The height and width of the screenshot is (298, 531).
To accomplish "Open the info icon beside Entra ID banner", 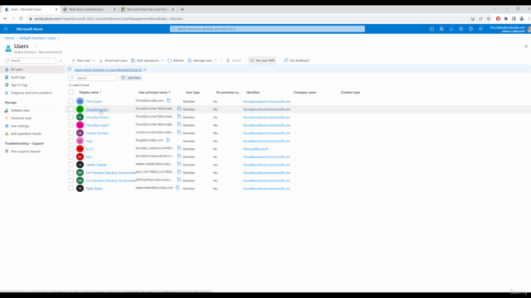I will 70,70.
